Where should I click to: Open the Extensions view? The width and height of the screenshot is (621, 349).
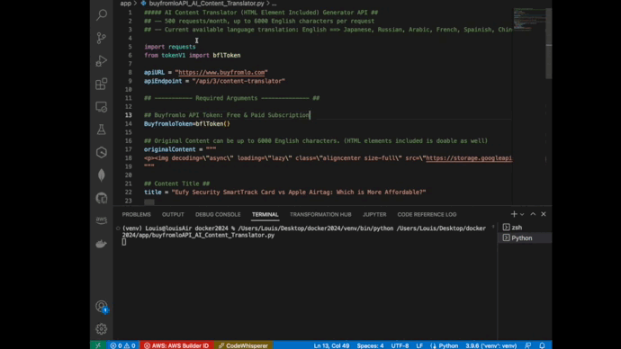point(102,84)
